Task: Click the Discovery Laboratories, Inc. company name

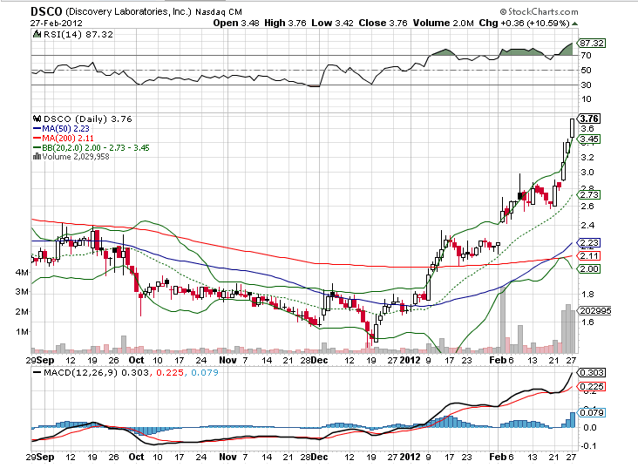Action: point(128,12)
